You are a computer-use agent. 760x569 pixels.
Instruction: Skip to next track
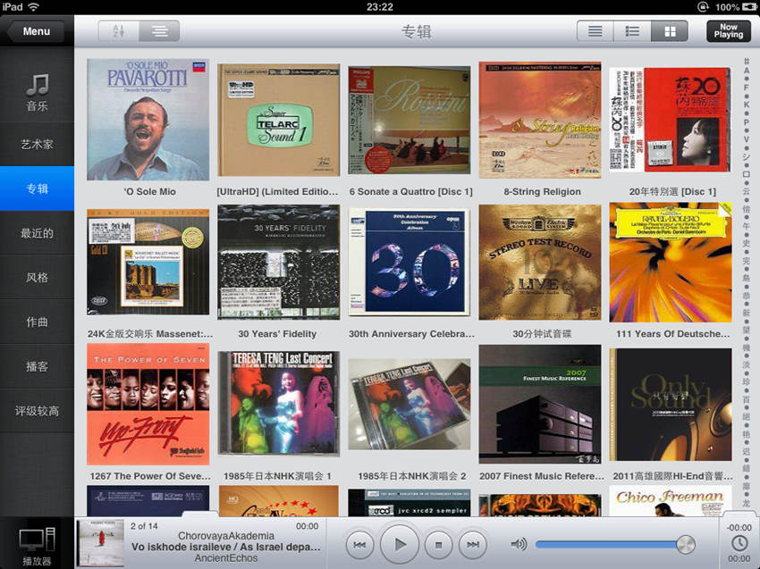click(x=473, y=545)
